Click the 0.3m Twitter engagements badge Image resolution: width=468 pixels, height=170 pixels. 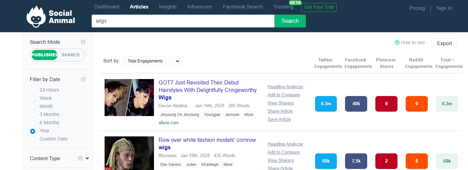(326, 104)
